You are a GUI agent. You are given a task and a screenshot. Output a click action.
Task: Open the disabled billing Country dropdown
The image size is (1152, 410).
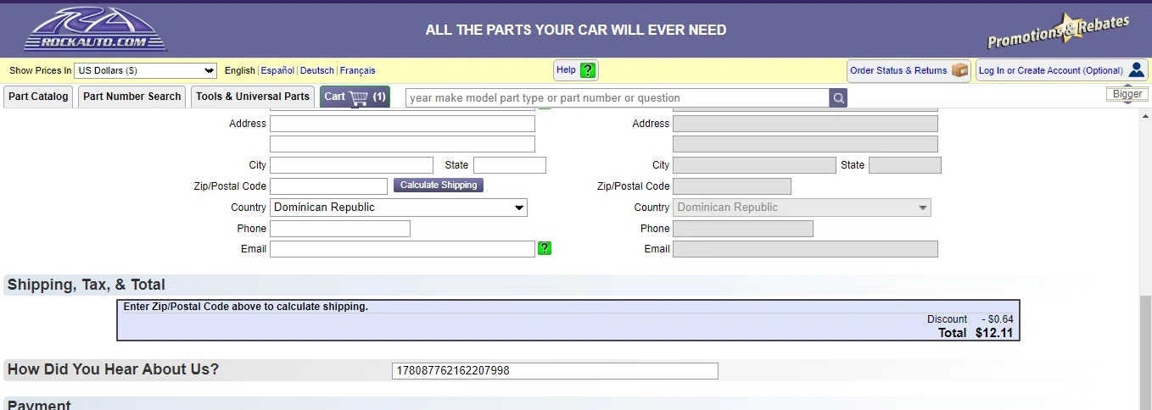[x=802, y=208]
